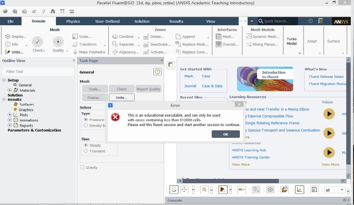Click the Adjacency icon
The width and height of the screenshot is (354, 205).
[115, 52]
